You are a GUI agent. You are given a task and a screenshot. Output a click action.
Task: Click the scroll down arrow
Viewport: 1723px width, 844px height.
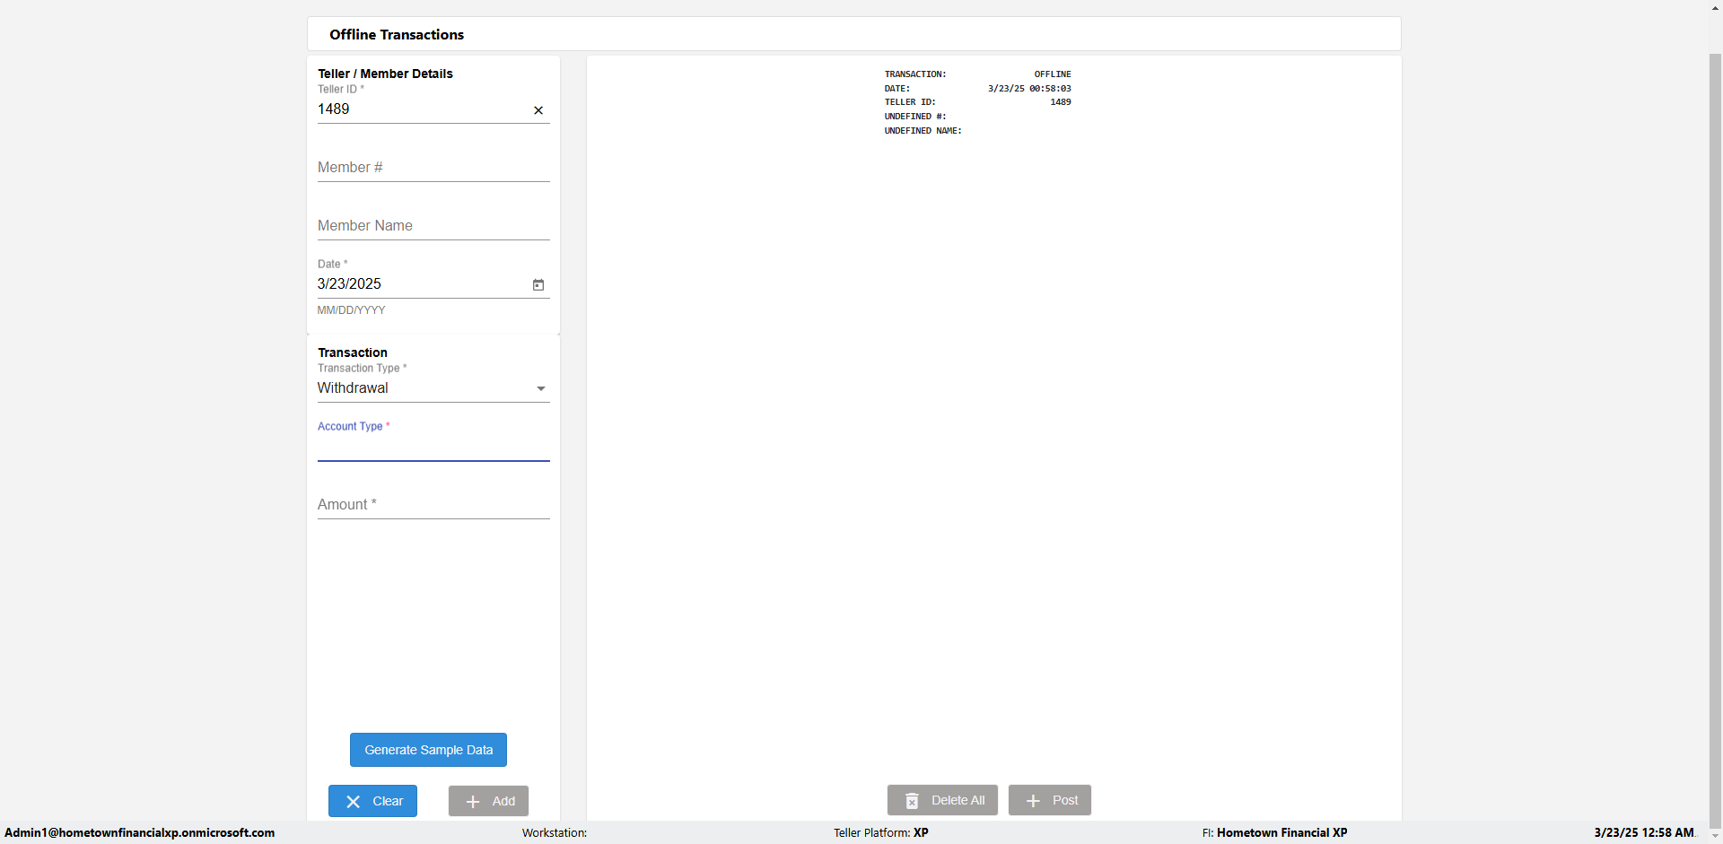coord(1715,836)
